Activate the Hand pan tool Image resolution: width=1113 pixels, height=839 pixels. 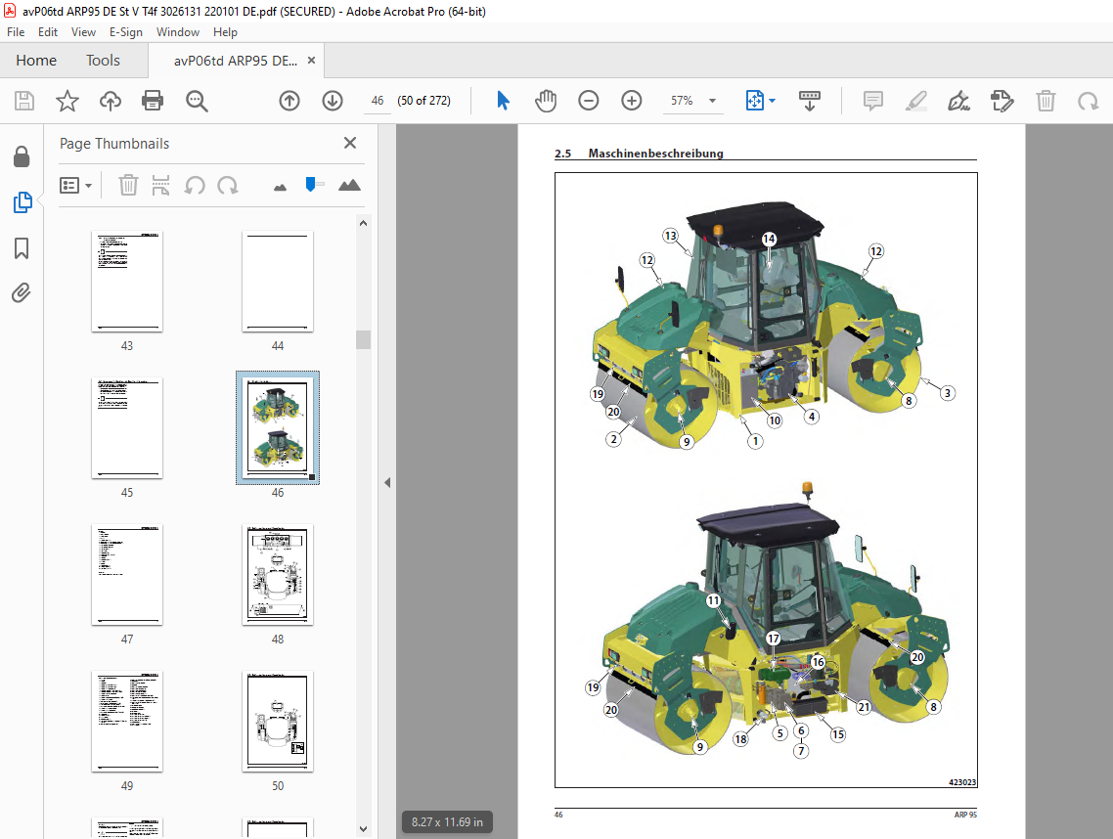coord(546,101)
